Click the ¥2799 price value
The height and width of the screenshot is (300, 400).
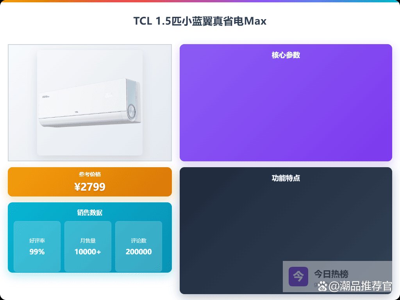90,187
